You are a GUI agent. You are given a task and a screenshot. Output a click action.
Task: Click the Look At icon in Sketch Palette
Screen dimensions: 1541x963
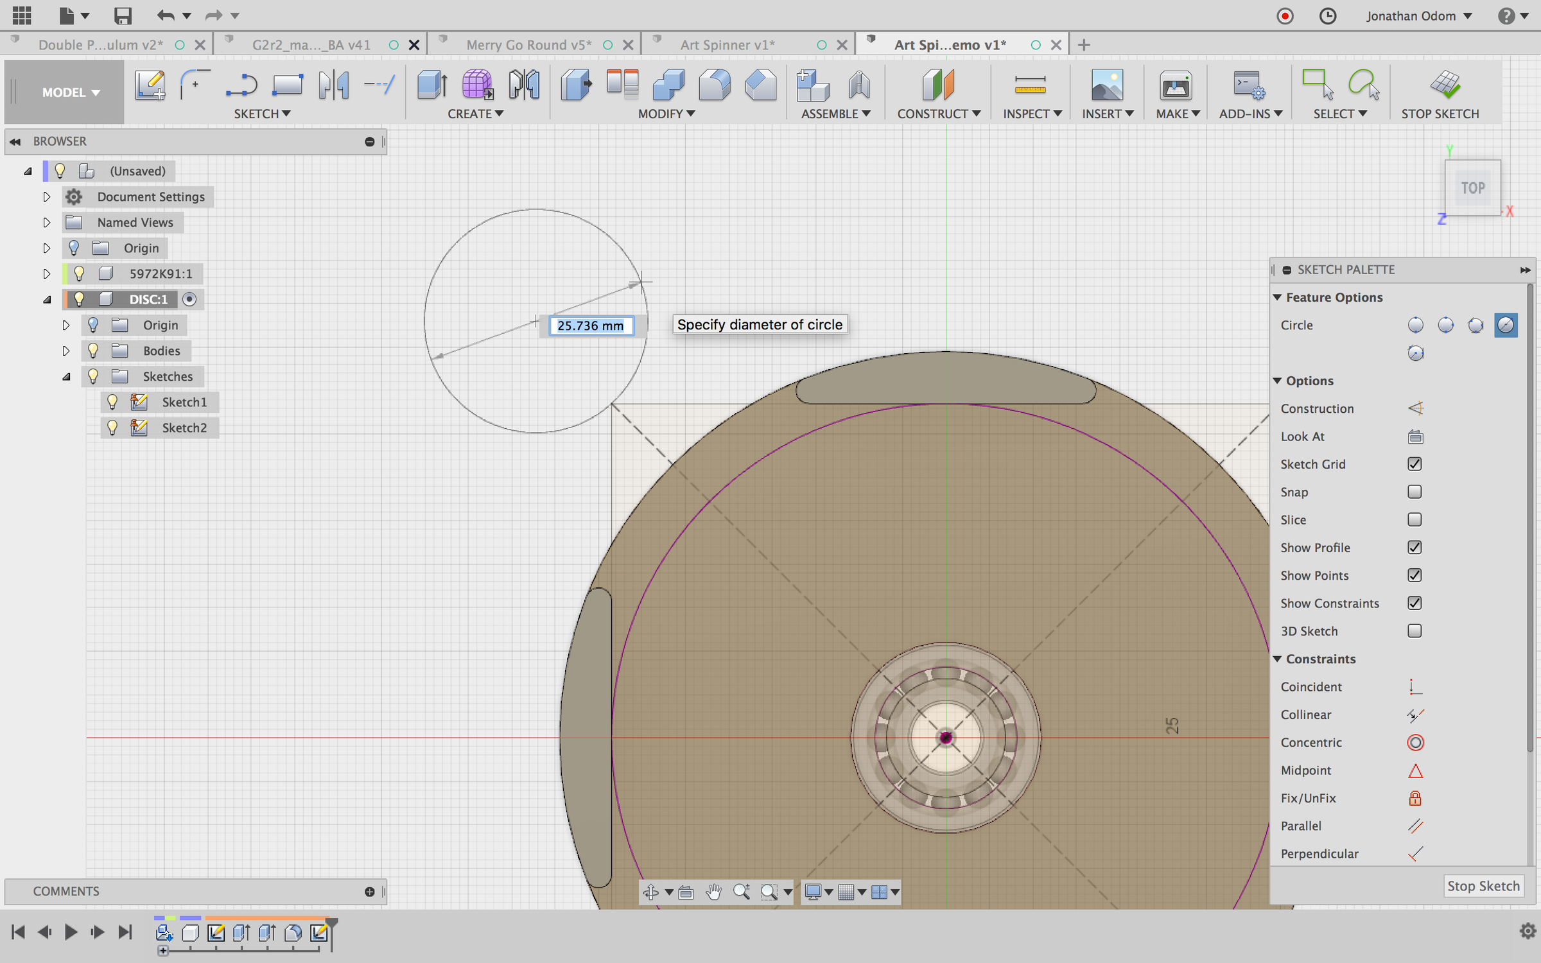pos(1415,437)
